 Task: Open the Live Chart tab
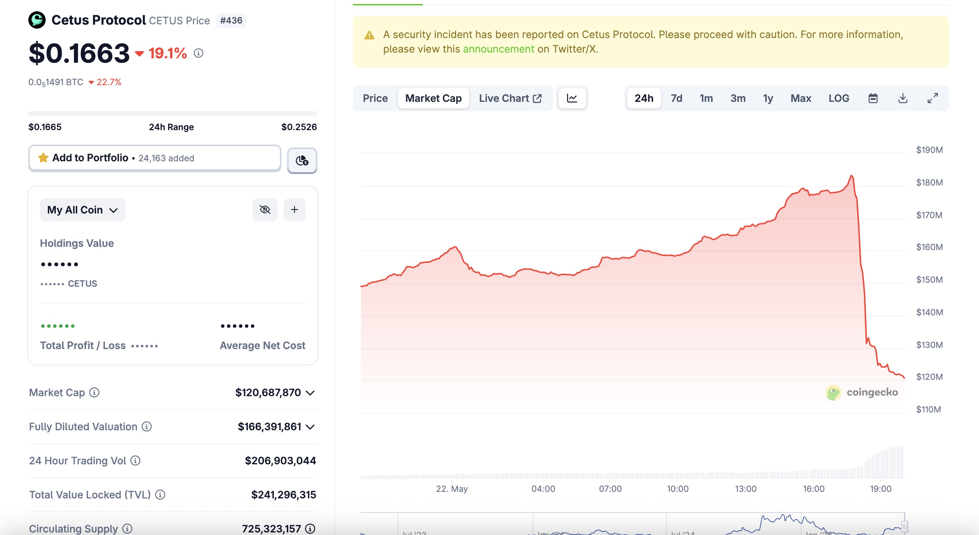click(x=510, y=98)
